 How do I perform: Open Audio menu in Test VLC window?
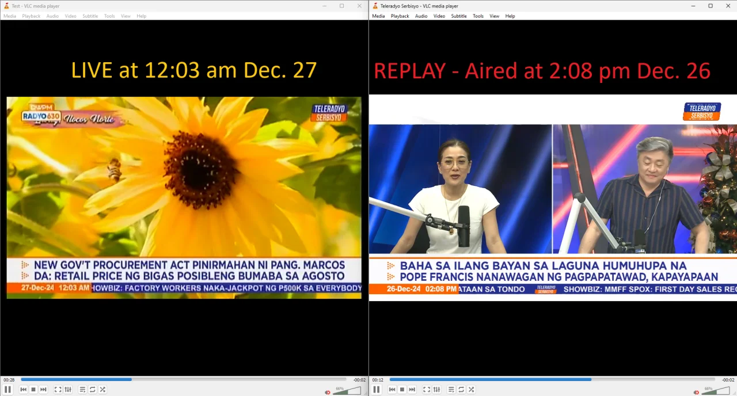pos(52,16)
